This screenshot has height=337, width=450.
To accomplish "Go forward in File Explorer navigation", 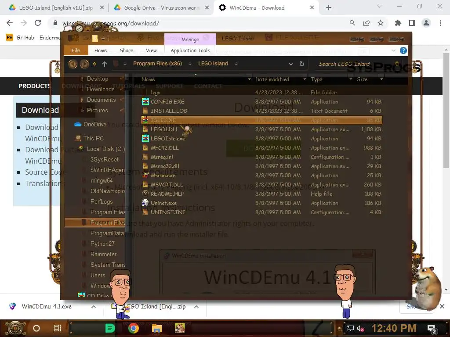I will point(84,64).
